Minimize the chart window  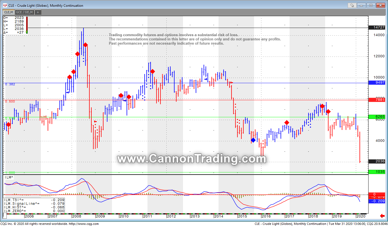click(361, 5)
